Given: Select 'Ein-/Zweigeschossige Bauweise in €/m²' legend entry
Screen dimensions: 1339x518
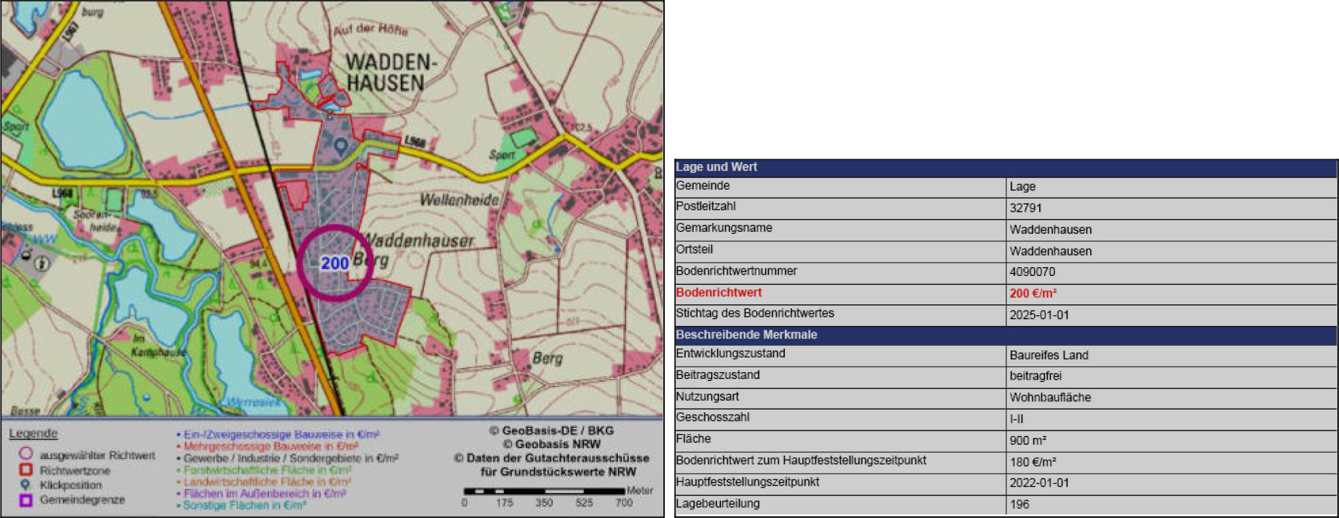Looking at the screenshot, I should coord(278,434).
